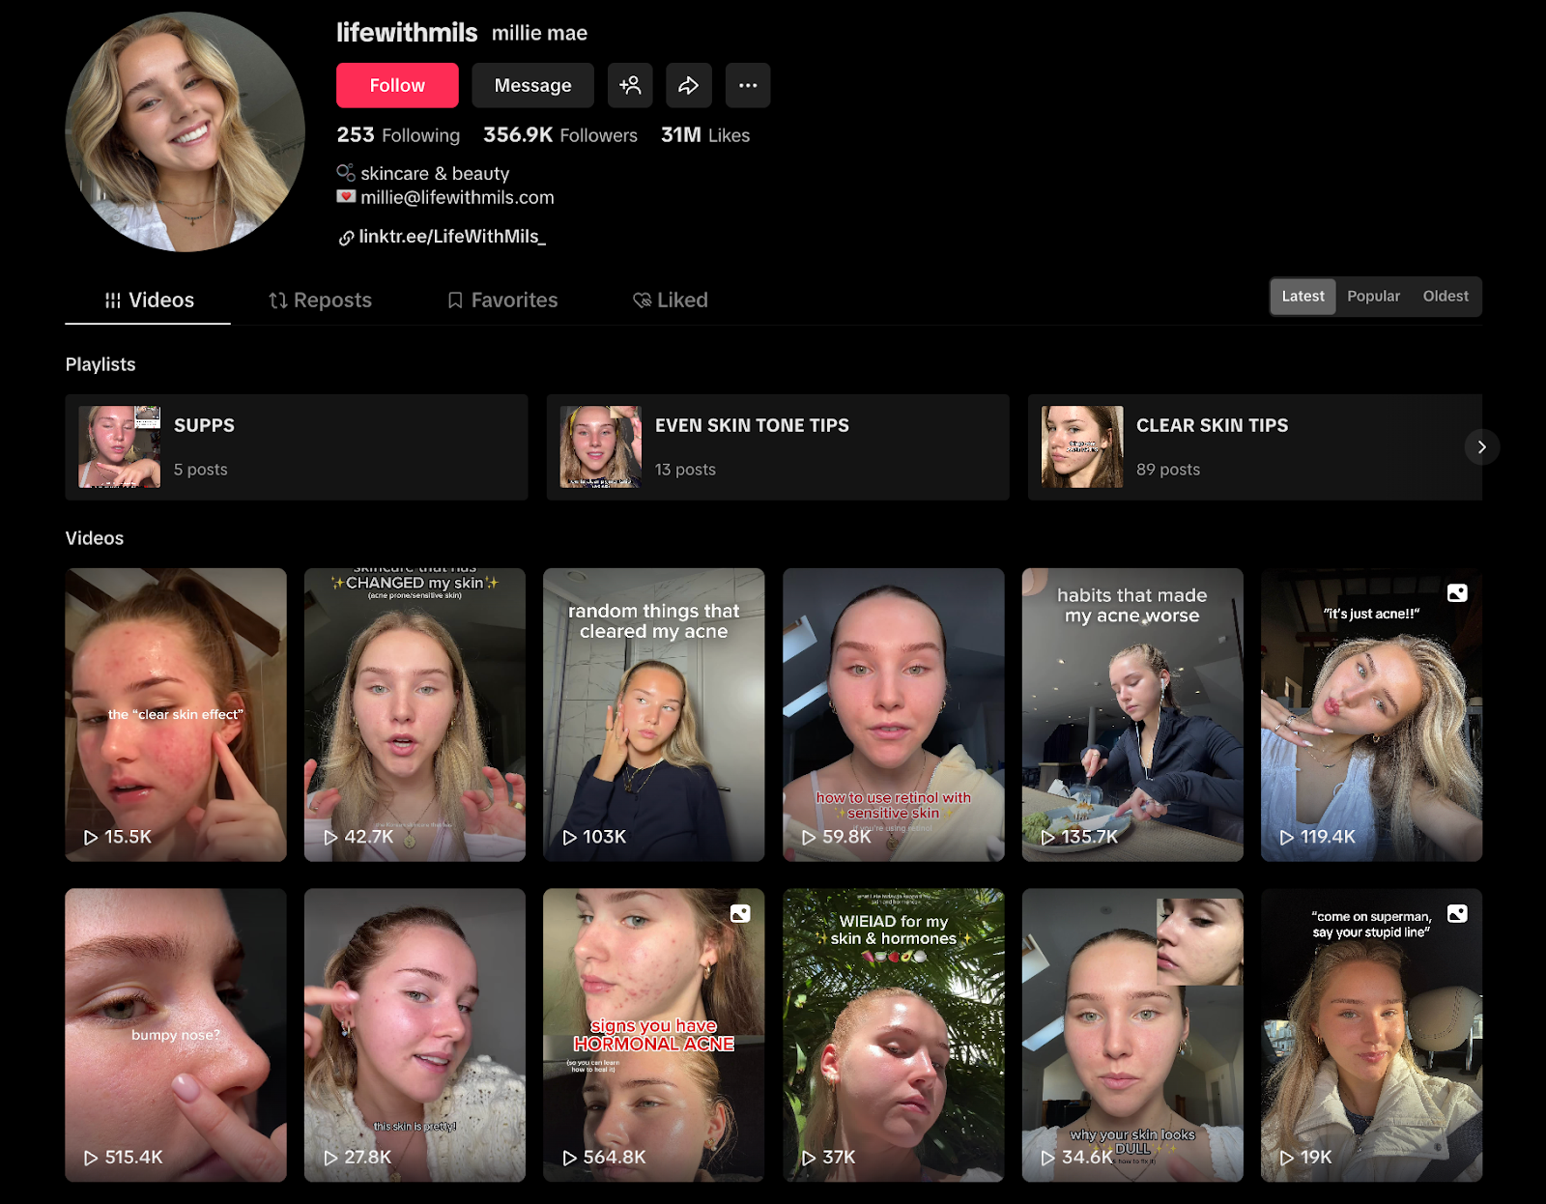Open the "clear skin effect" video
Viewport: 1546px width, 1204px height.
click(x=176, y=714)
